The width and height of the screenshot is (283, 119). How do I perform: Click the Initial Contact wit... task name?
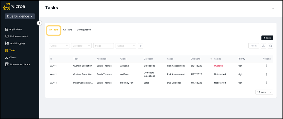tap(83, 83)
